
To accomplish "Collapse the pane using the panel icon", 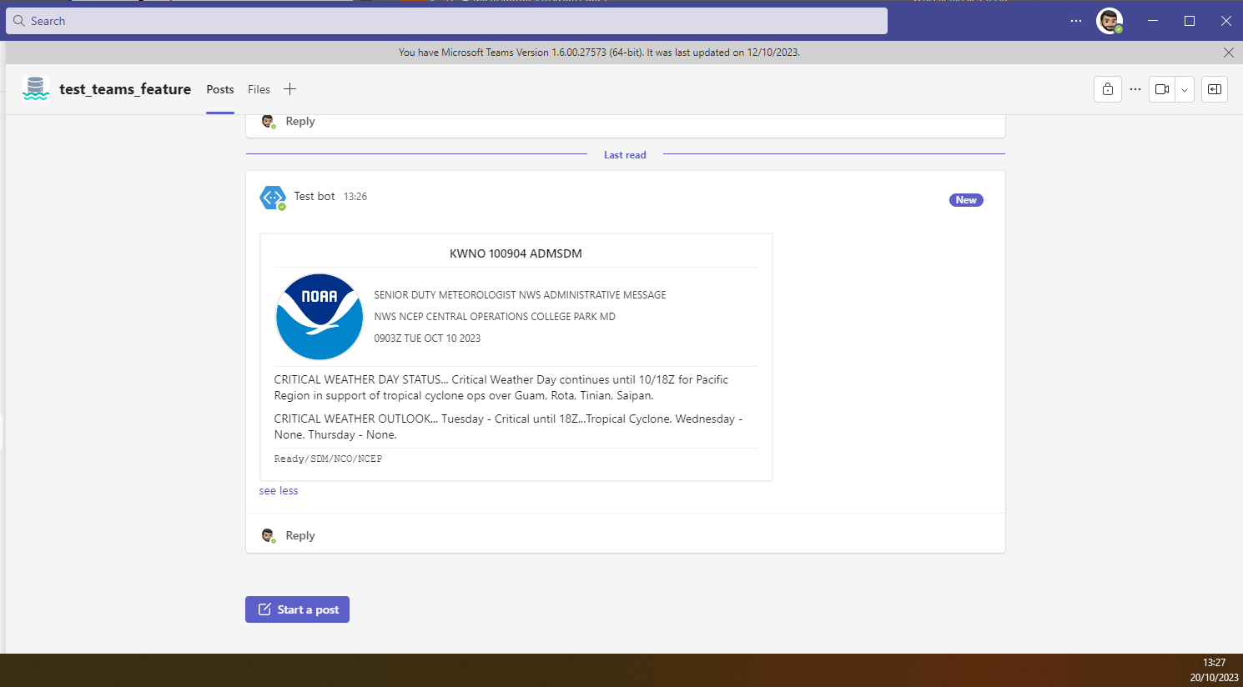I will click(x=1214, y=89).
